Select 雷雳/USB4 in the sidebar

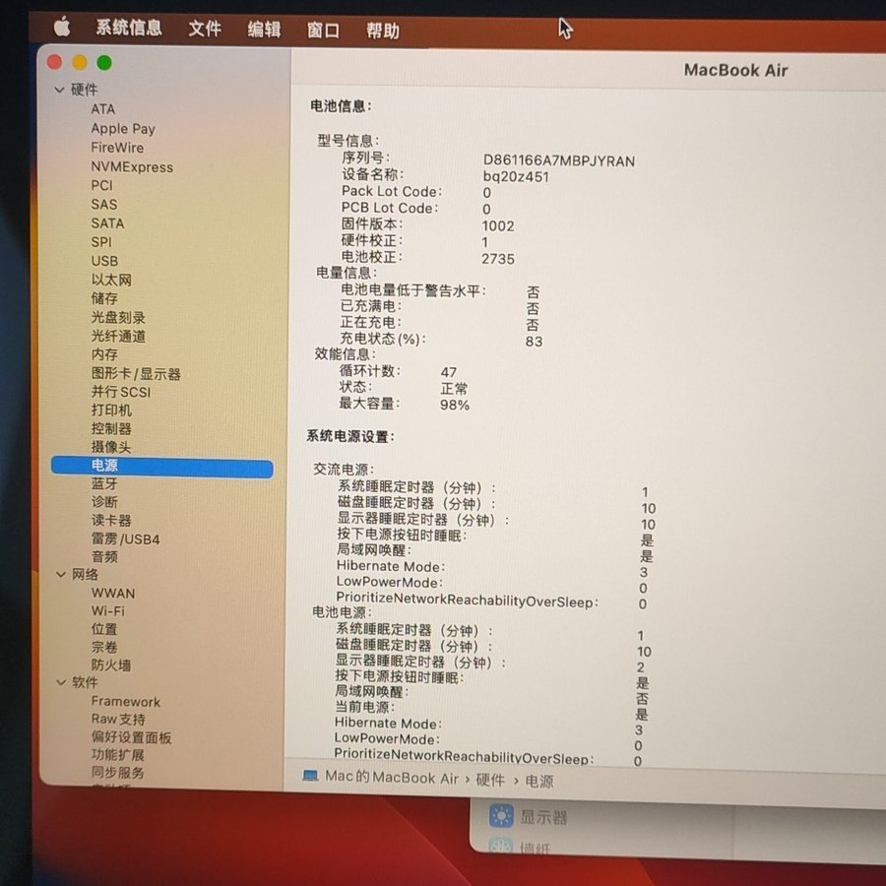tap(125, 539)
